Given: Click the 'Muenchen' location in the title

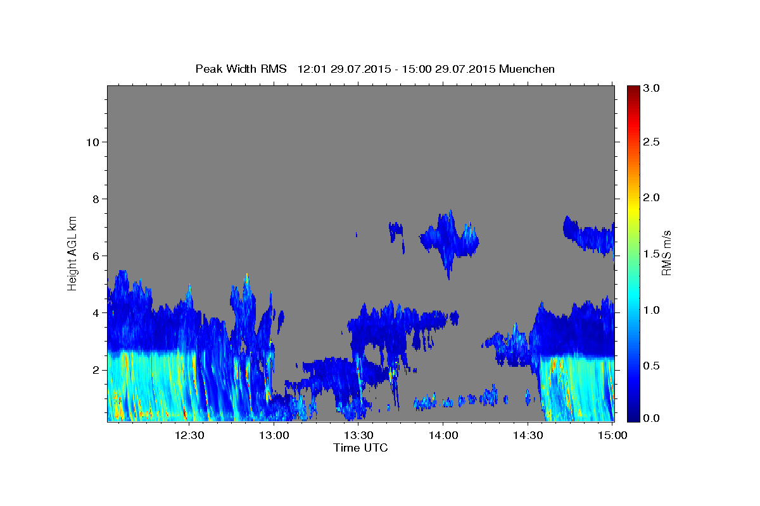Looking at the screenshot, I should click(x=527, y=68).
